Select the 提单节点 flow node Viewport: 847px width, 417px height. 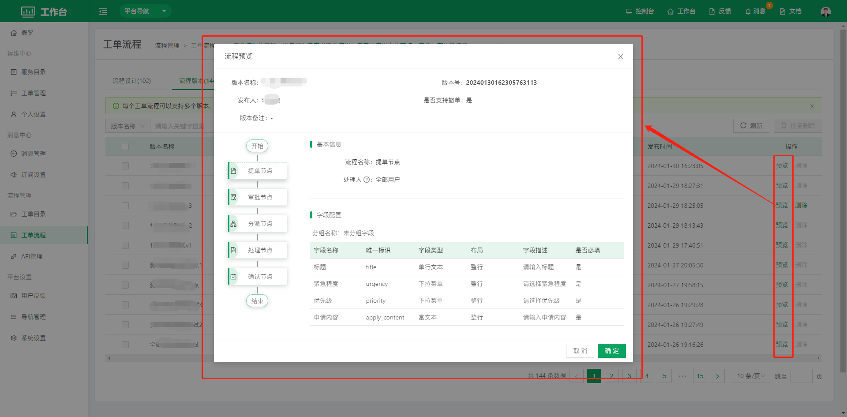point(257,171)
